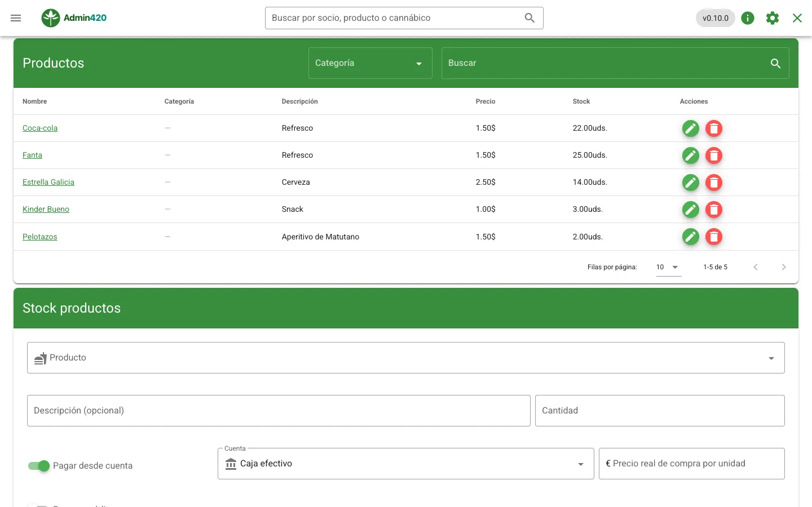
Task: Click the Cantidad input field
Action: [660, 411]
